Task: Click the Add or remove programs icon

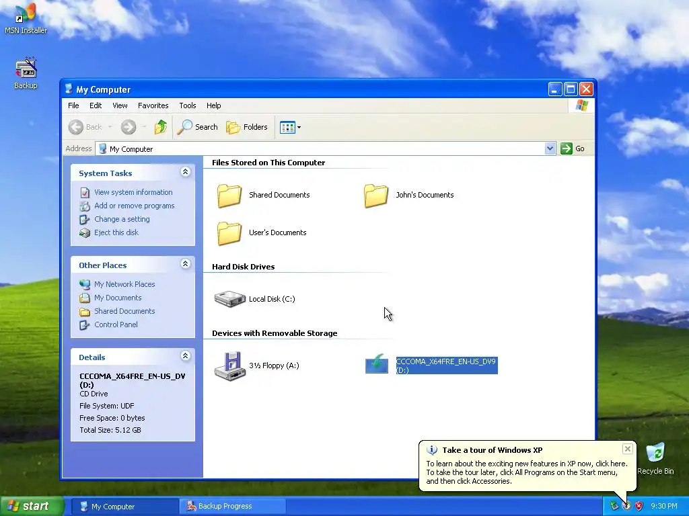Action: click(x=85, y=206)
